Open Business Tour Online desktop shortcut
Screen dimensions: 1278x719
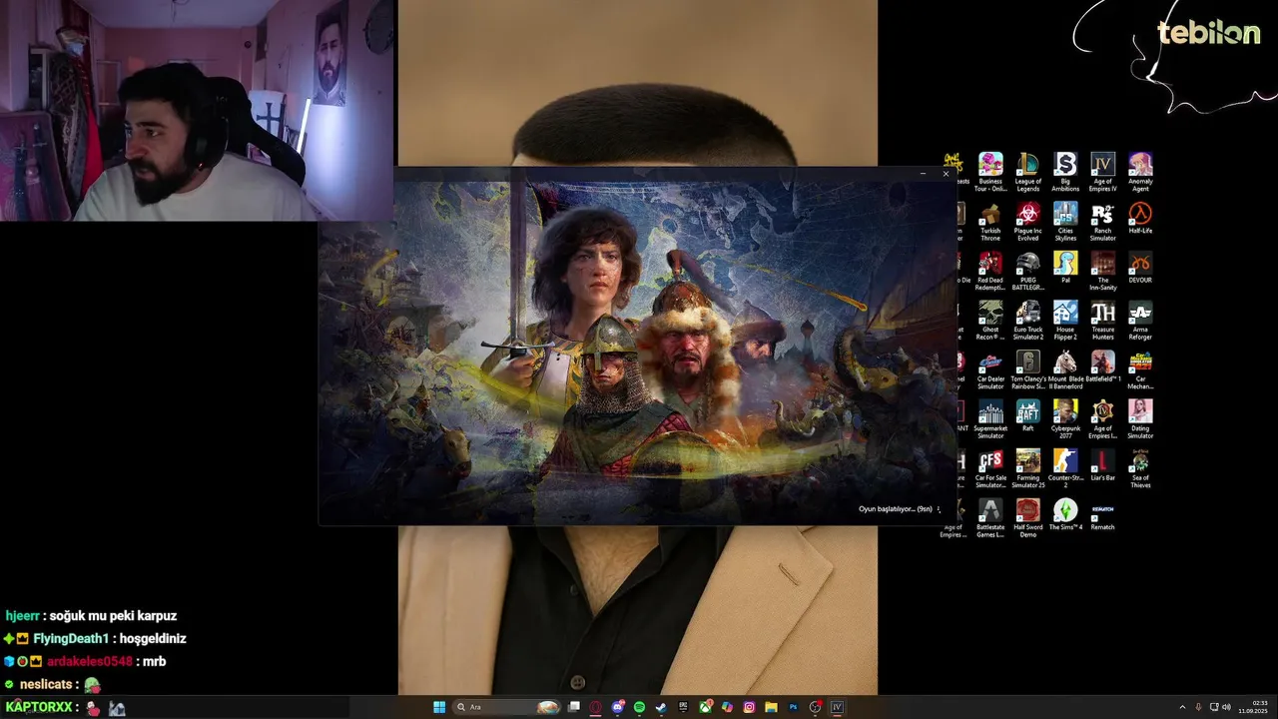tap(990, 172)
